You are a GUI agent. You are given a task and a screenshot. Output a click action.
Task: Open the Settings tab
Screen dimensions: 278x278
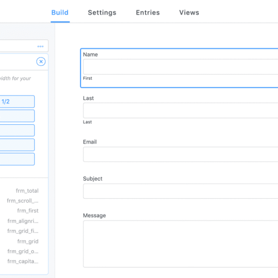point(102,13)
